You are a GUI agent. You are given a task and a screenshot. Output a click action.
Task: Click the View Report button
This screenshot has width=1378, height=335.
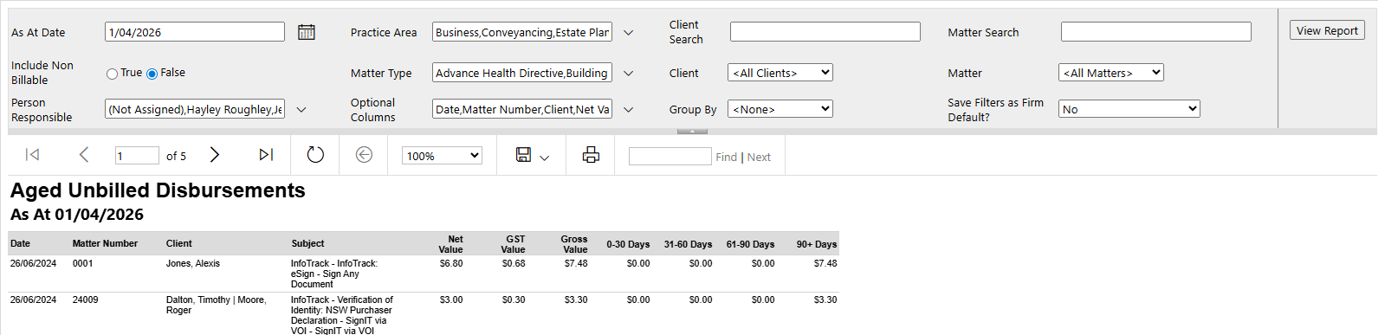[x=1327, y=30]
